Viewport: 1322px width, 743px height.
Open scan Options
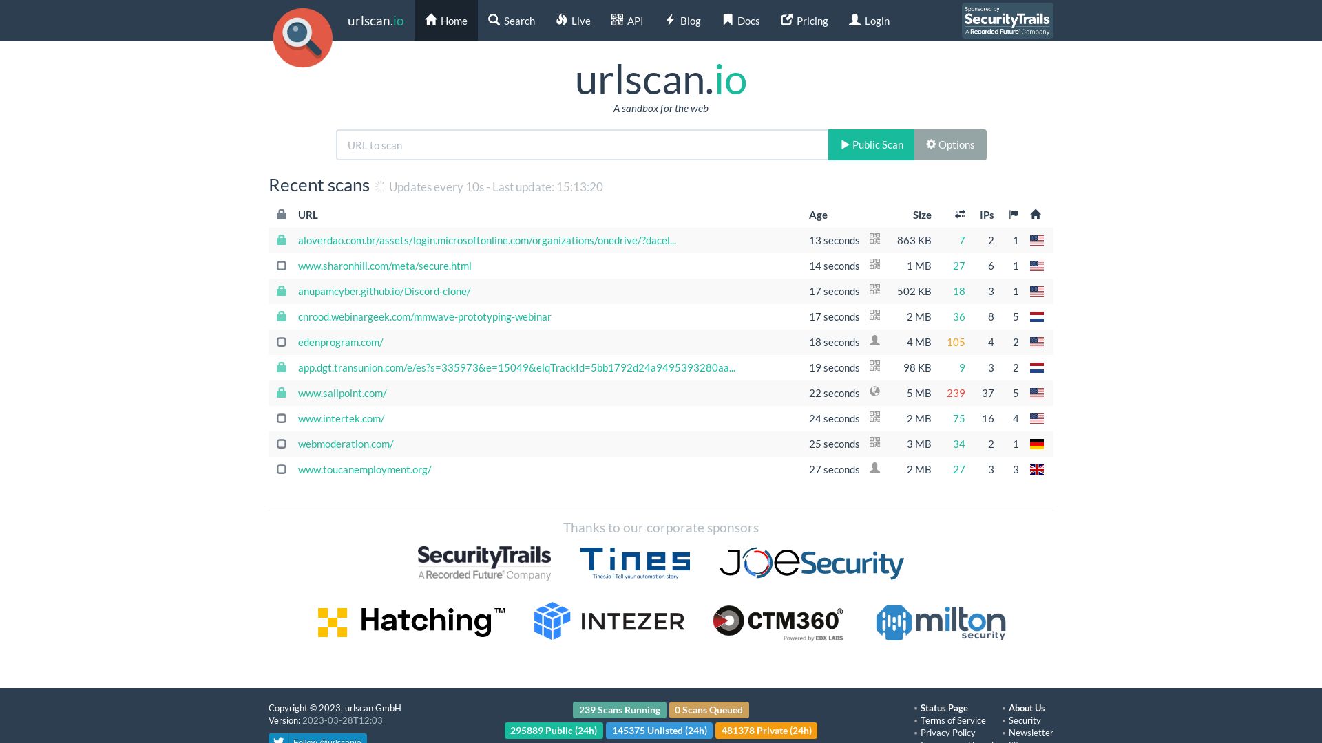click(950, 144)
